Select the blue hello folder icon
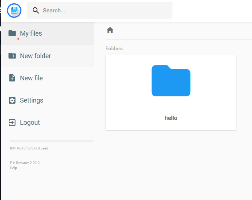Viewport: 252px width, 200px height. tap(171, 81)
